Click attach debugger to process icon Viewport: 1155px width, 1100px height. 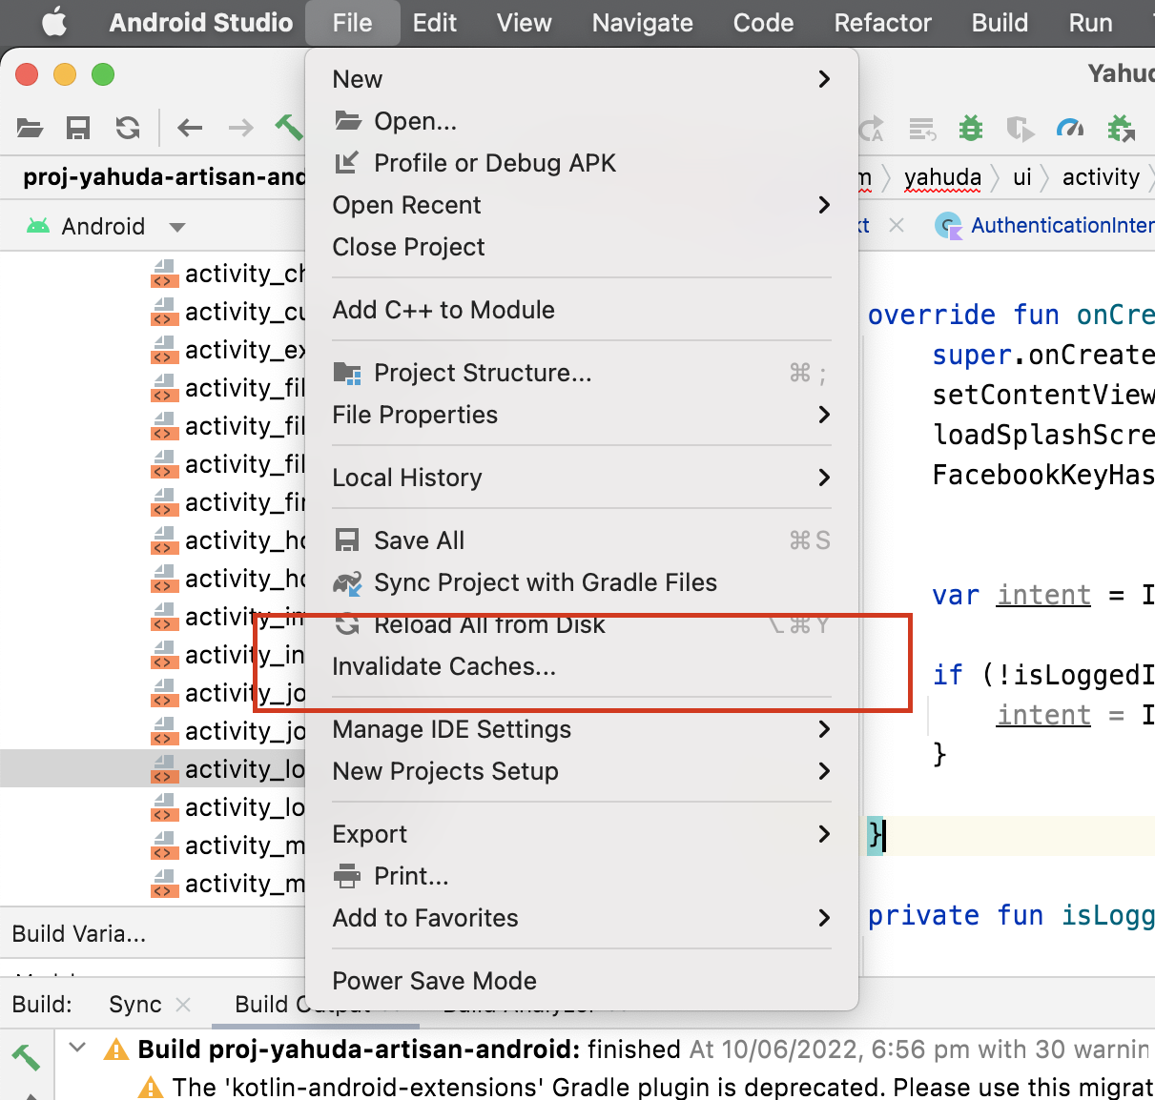(x=1121, y=128)
